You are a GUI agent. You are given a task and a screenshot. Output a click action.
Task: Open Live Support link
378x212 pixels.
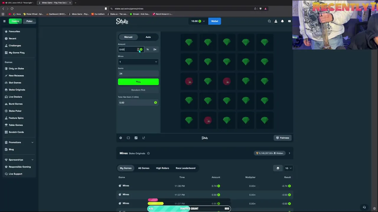click(x=15, y=174)
